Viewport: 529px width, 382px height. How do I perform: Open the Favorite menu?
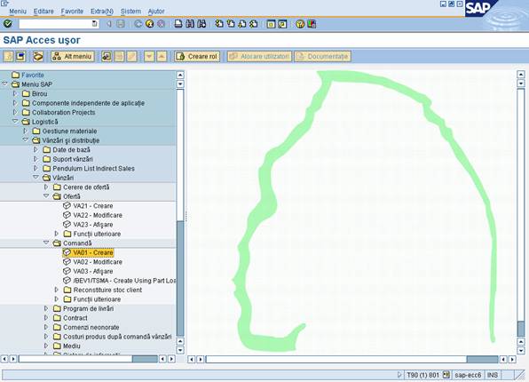(x=72, y=12)
